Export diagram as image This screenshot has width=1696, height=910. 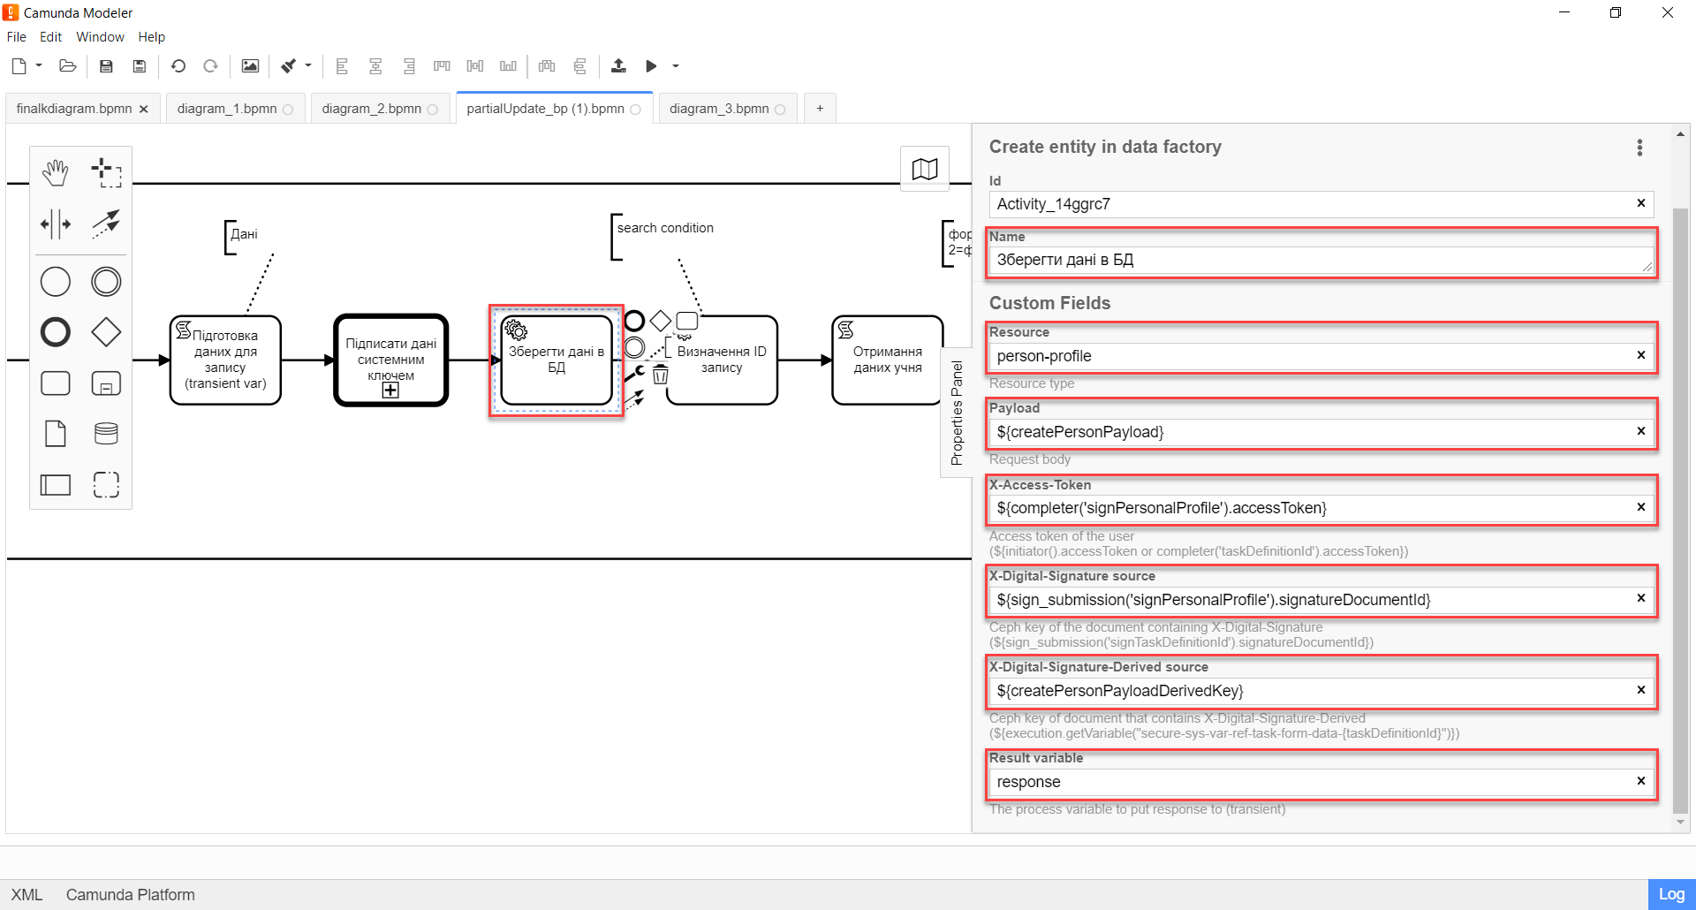[x=251, y=66]
